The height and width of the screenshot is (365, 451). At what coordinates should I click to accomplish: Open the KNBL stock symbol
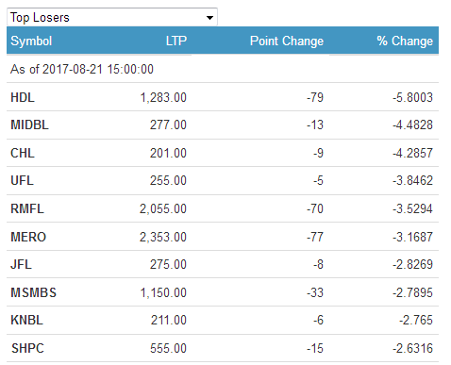[x=26, y=320]
